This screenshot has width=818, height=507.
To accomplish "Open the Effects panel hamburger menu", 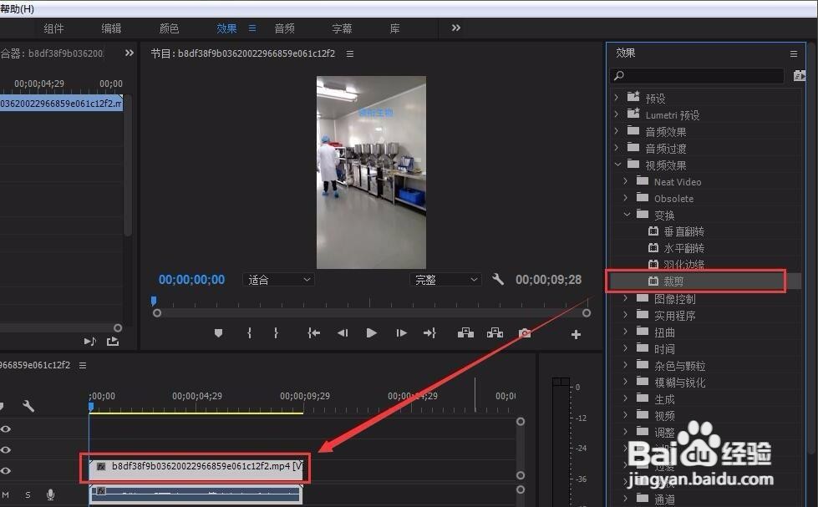I will 794,53.
